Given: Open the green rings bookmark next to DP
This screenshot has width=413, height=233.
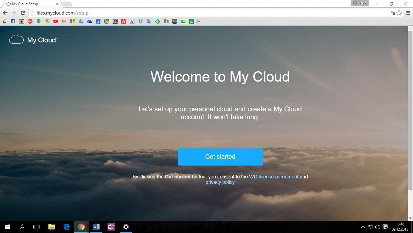Looking at the screenshot, I should click(x=183, y=21).
